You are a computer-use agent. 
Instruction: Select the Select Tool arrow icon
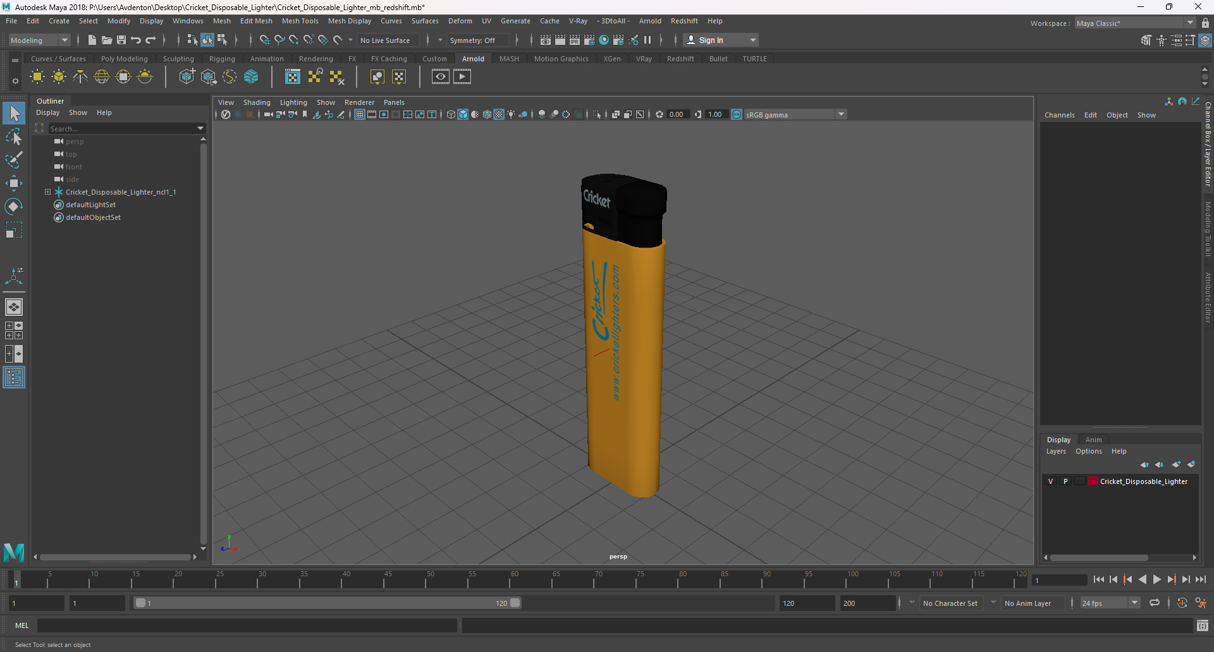pos(14,113)
